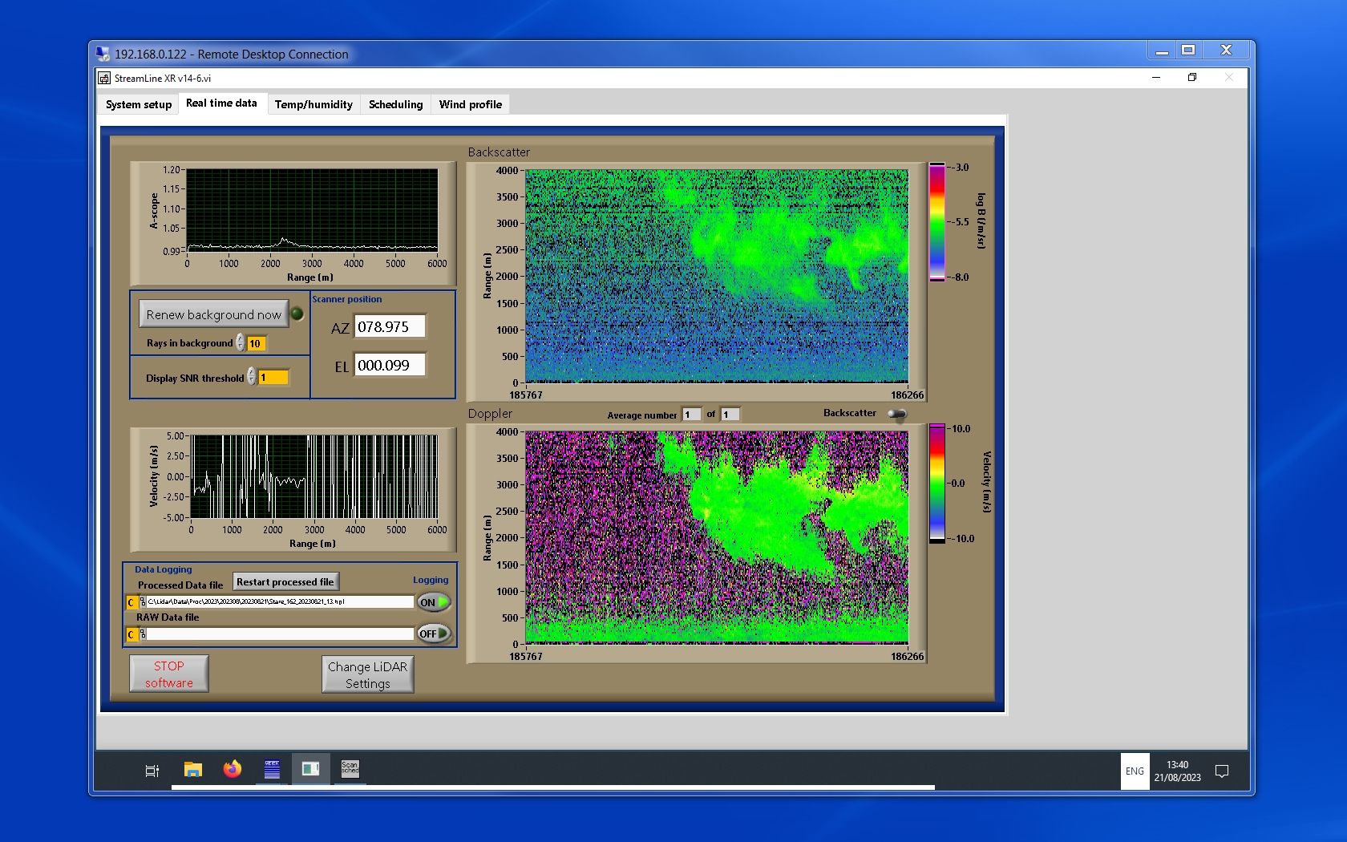This screenshot has width=1347, height=842.
Task: Open File Explorer from the remote taskbar
Action: (192, 770)
